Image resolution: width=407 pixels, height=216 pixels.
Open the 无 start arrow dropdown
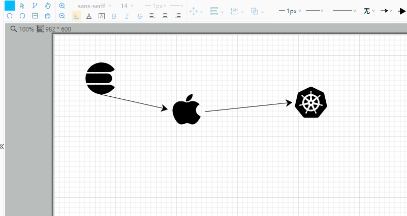[x=369, y=11]
